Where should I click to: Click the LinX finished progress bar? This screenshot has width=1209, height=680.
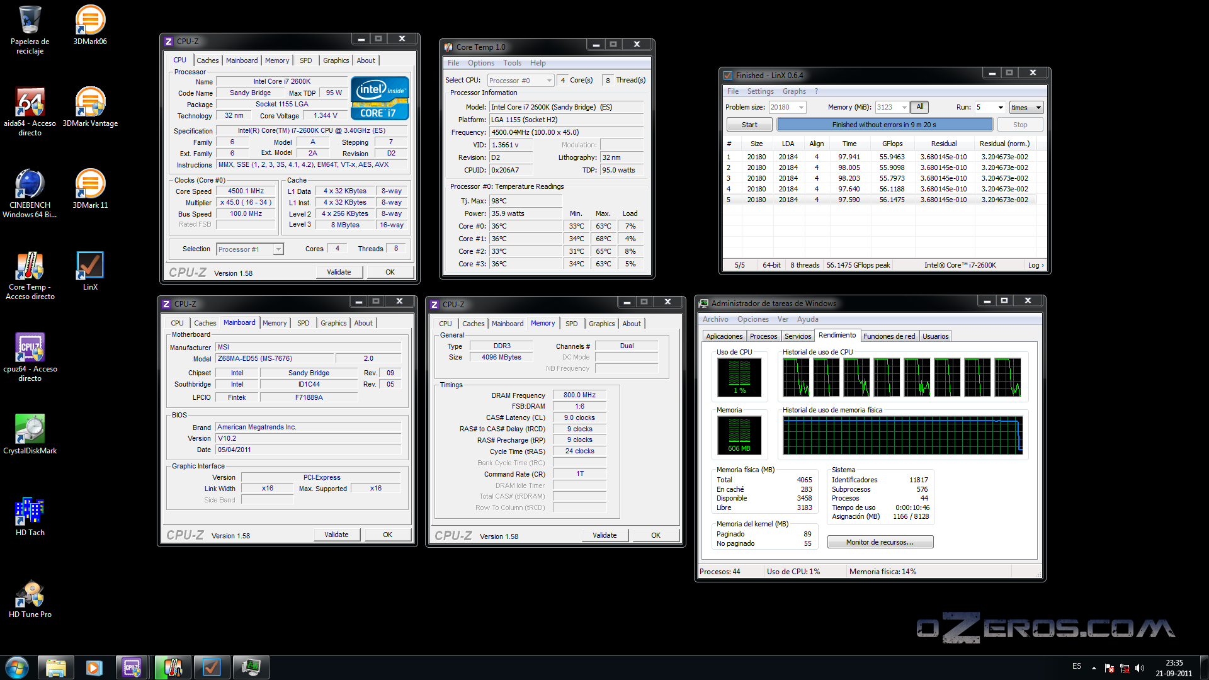[x=885, y=125]
